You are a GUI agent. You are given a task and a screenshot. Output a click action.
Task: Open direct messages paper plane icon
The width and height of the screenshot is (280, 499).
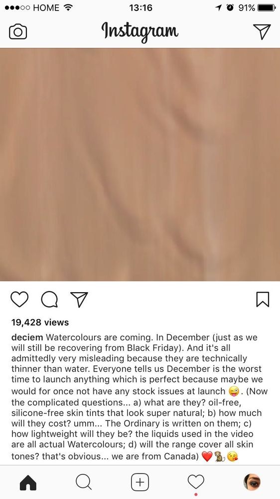[x=262, y=31]
